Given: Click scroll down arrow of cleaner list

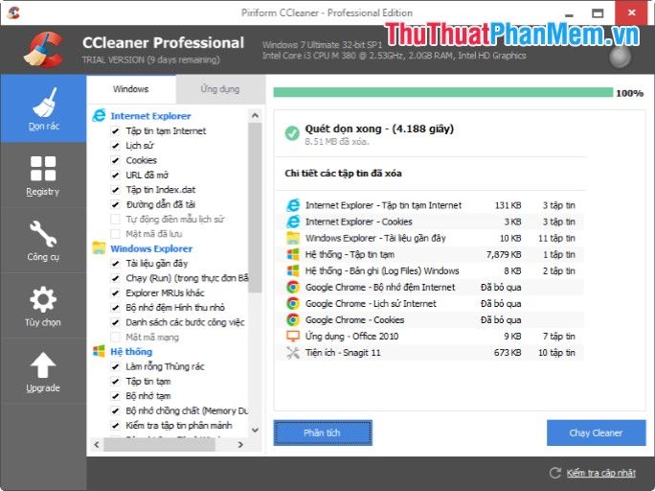Looking at the screenshot, I should 256,430.
